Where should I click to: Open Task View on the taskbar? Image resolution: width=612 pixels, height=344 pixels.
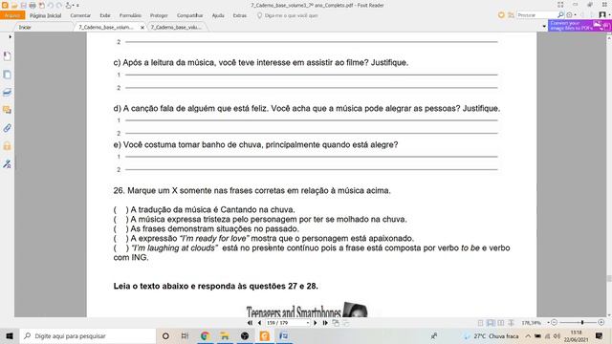[185, 335]
